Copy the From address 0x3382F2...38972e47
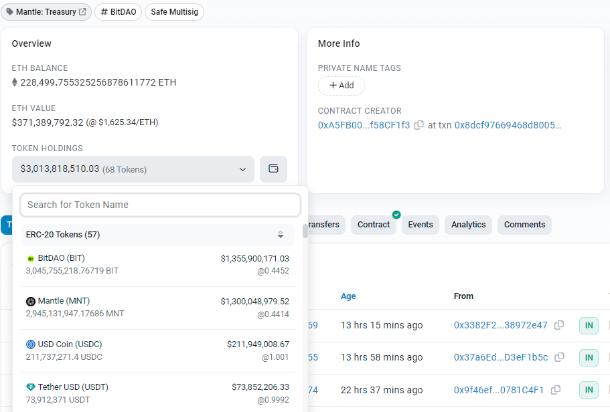Viewport: 610px width, 412px height. (560, 325)
